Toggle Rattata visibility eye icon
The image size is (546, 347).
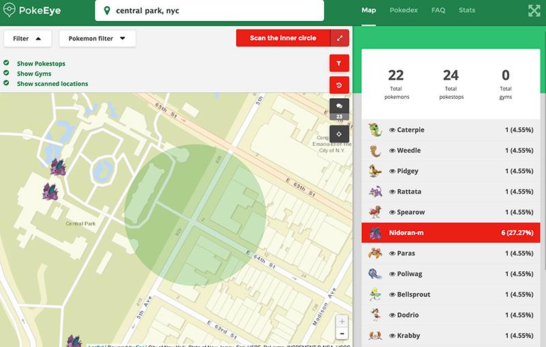[x=392, y=192]
